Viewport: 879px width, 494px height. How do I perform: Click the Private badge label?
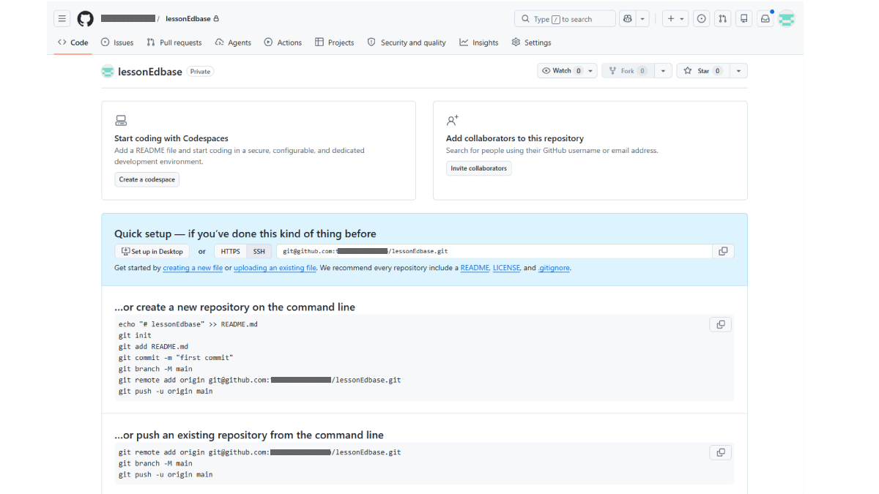[201, 72]
